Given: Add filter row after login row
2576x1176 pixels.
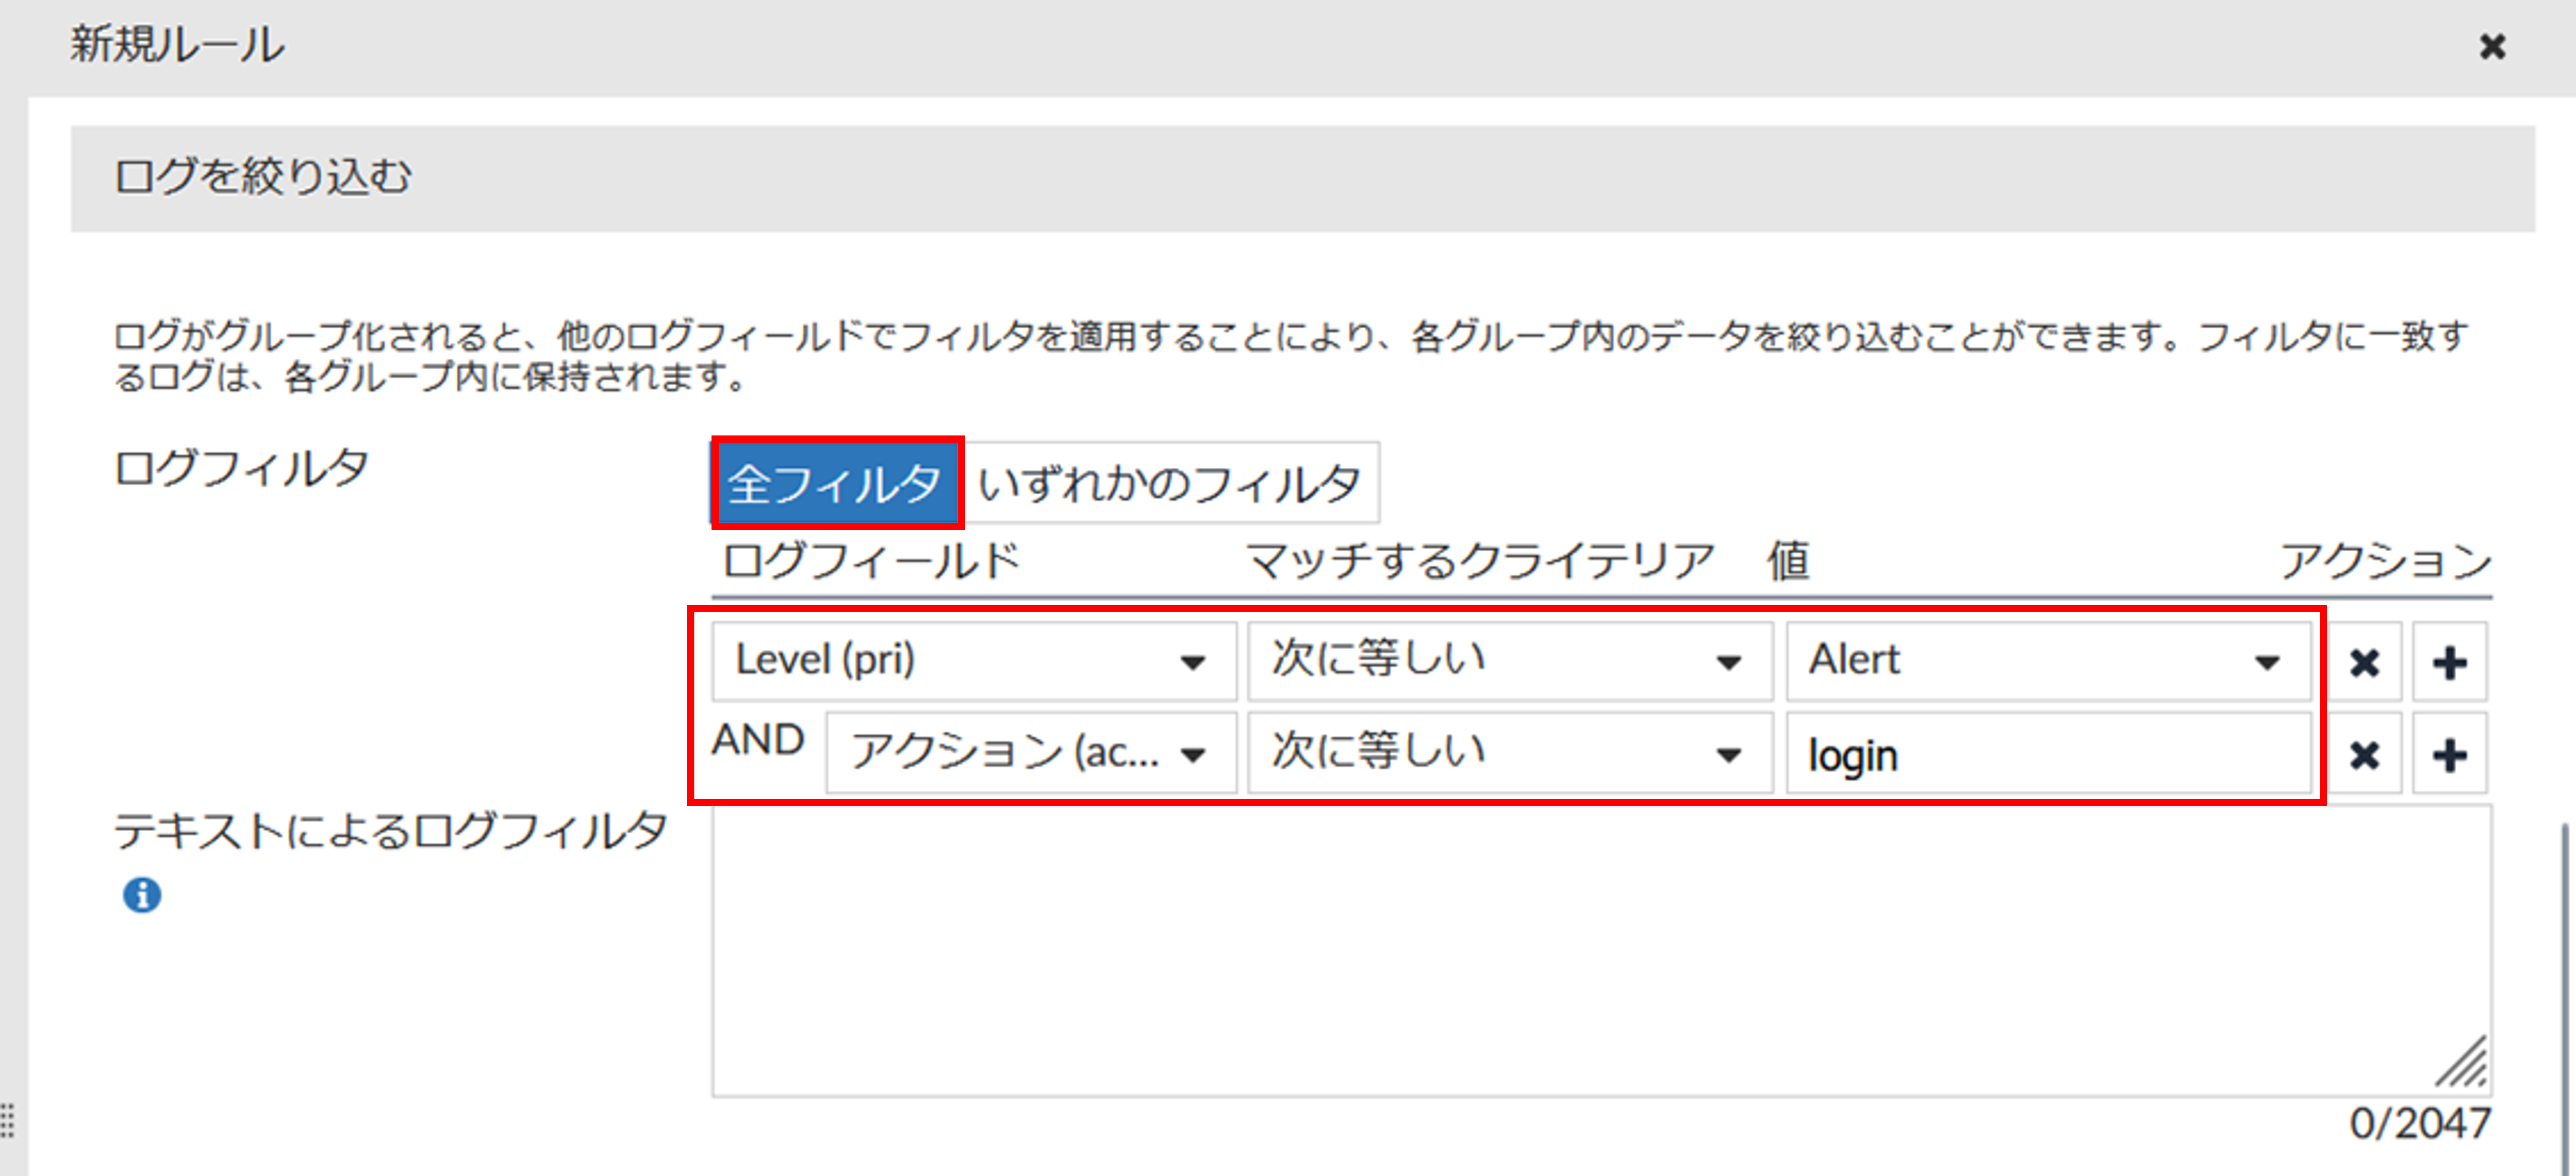Looking at the screenshot, I should click(x=2449, y=754).
